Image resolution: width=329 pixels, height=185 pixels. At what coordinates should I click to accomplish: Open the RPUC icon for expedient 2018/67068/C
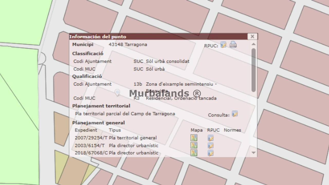(211, 153)
